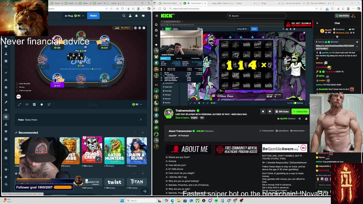363x204 pixels.
Task: Open Trainwreckstv channel name link
Action: point(185,110)
